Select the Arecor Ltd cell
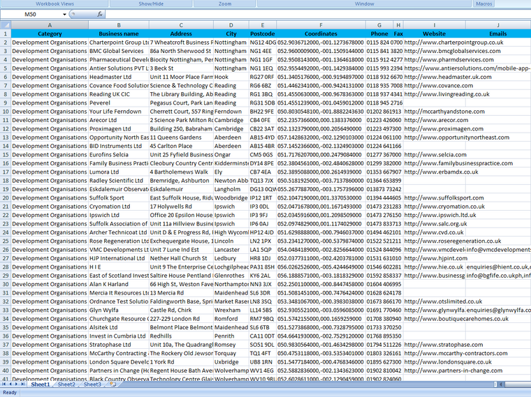This screenshot has height=397, width=531. tap(119, 120)
